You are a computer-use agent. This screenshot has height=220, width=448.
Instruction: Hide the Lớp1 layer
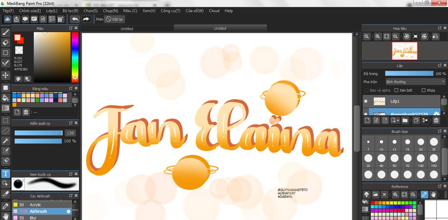[x=366, y=101]
